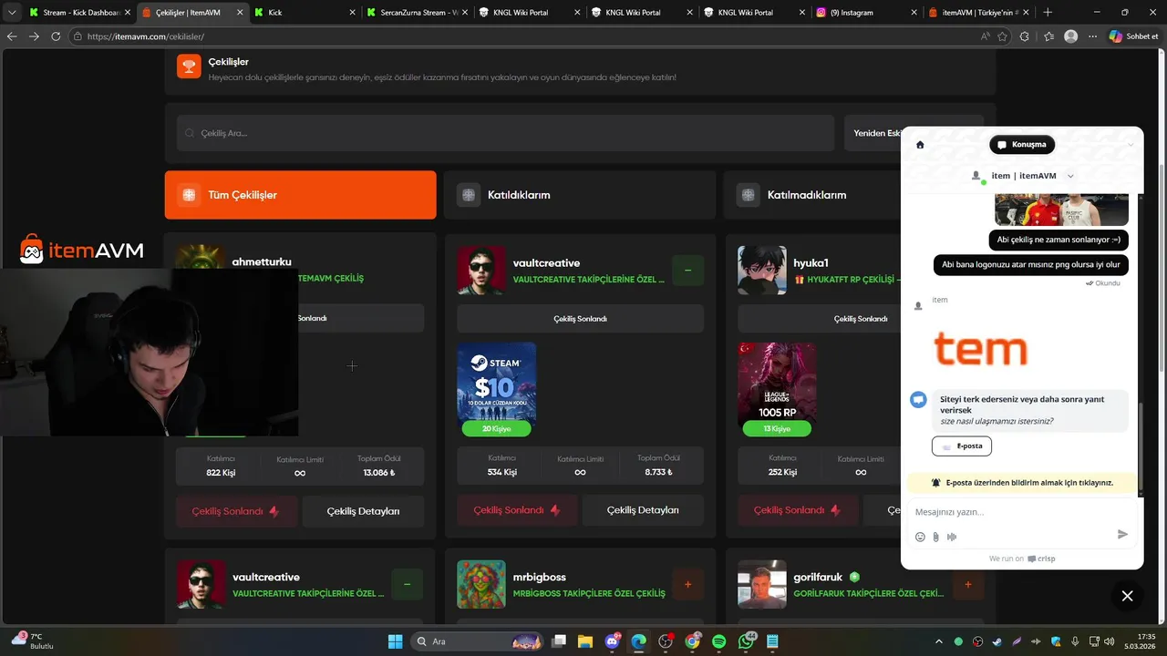1167x656 pixels.
Task: Click Çekiliş Sonlandı on vaultcreative card
Action: [x=517, y=510]
